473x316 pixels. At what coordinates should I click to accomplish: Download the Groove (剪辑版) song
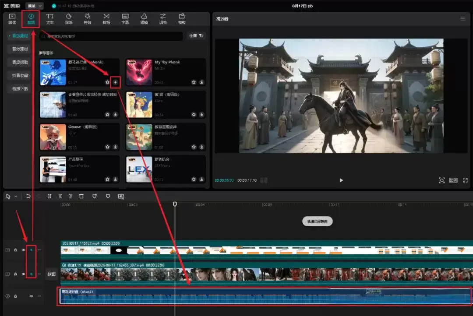pyautogui.click(x=115, y=147)
